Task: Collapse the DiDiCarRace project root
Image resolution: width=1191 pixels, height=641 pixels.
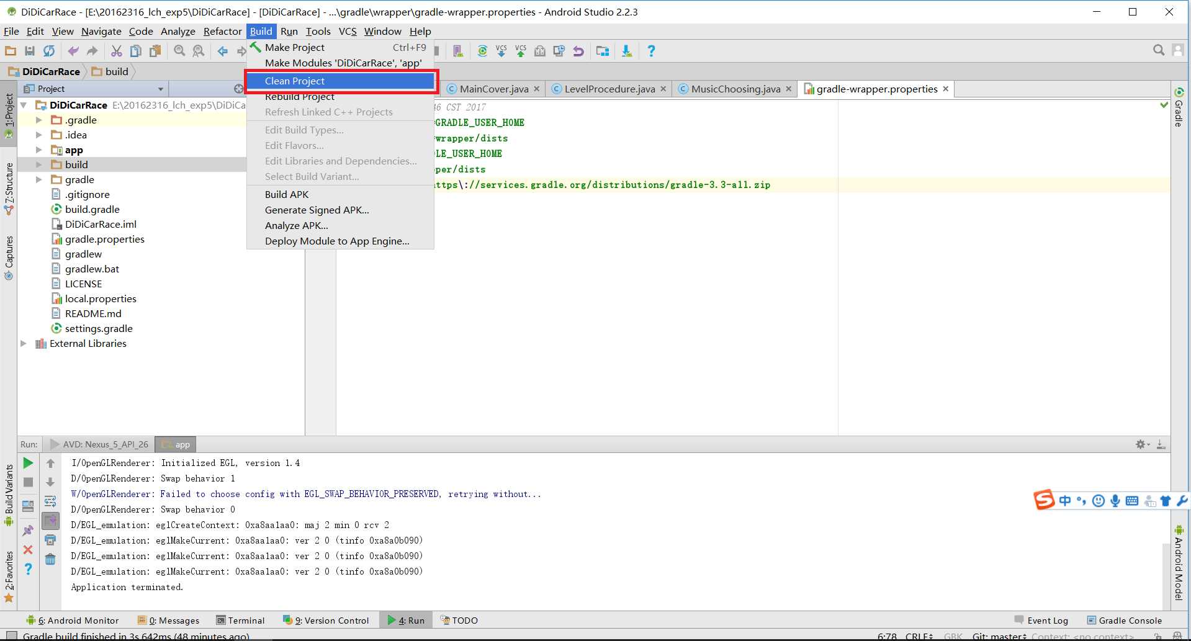Action: click(x=24, y=105)
